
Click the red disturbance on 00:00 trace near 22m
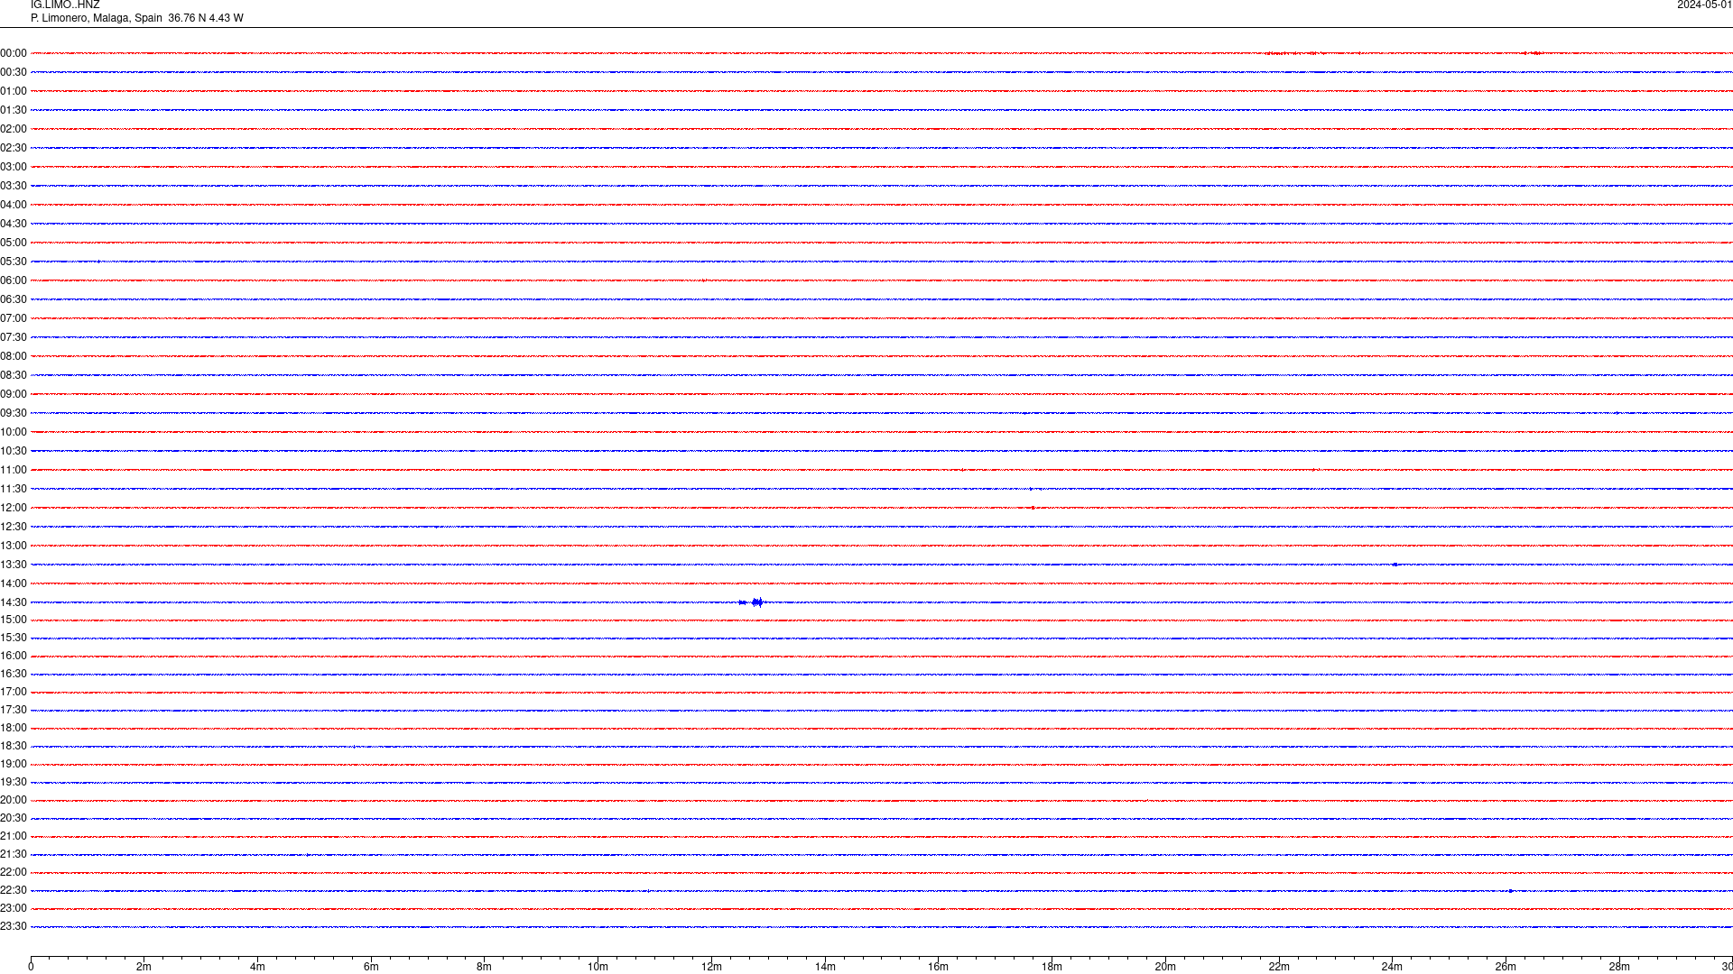(1295, 53)
